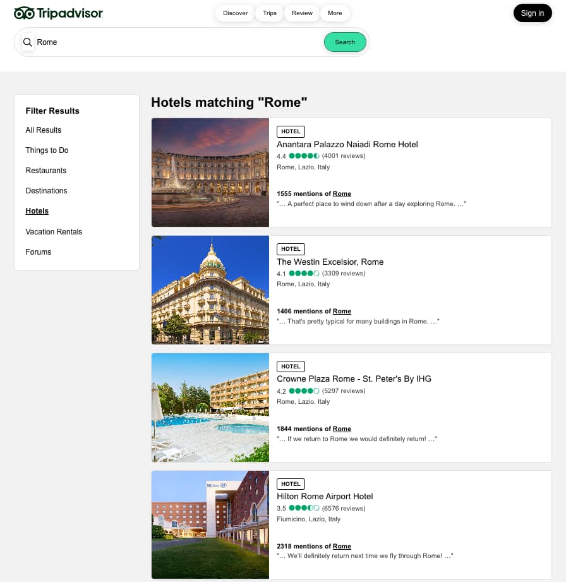The width and height of the screenshot is (566, 582).
Task: Open the Trips menu item
Action: coord(270,13)
